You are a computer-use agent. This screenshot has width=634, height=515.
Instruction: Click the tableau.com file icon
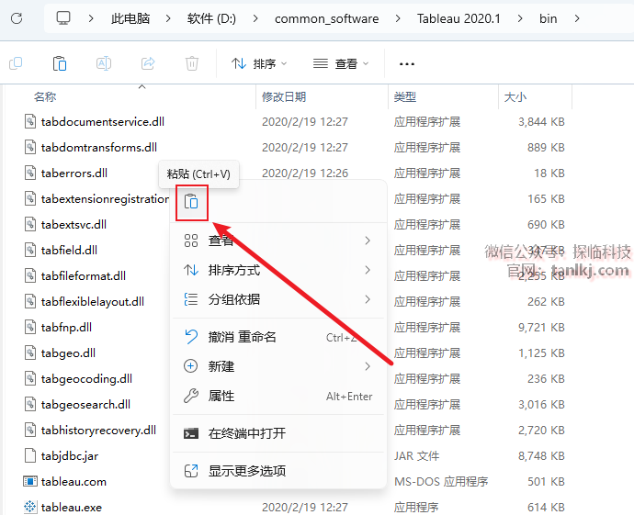point(30,481)
